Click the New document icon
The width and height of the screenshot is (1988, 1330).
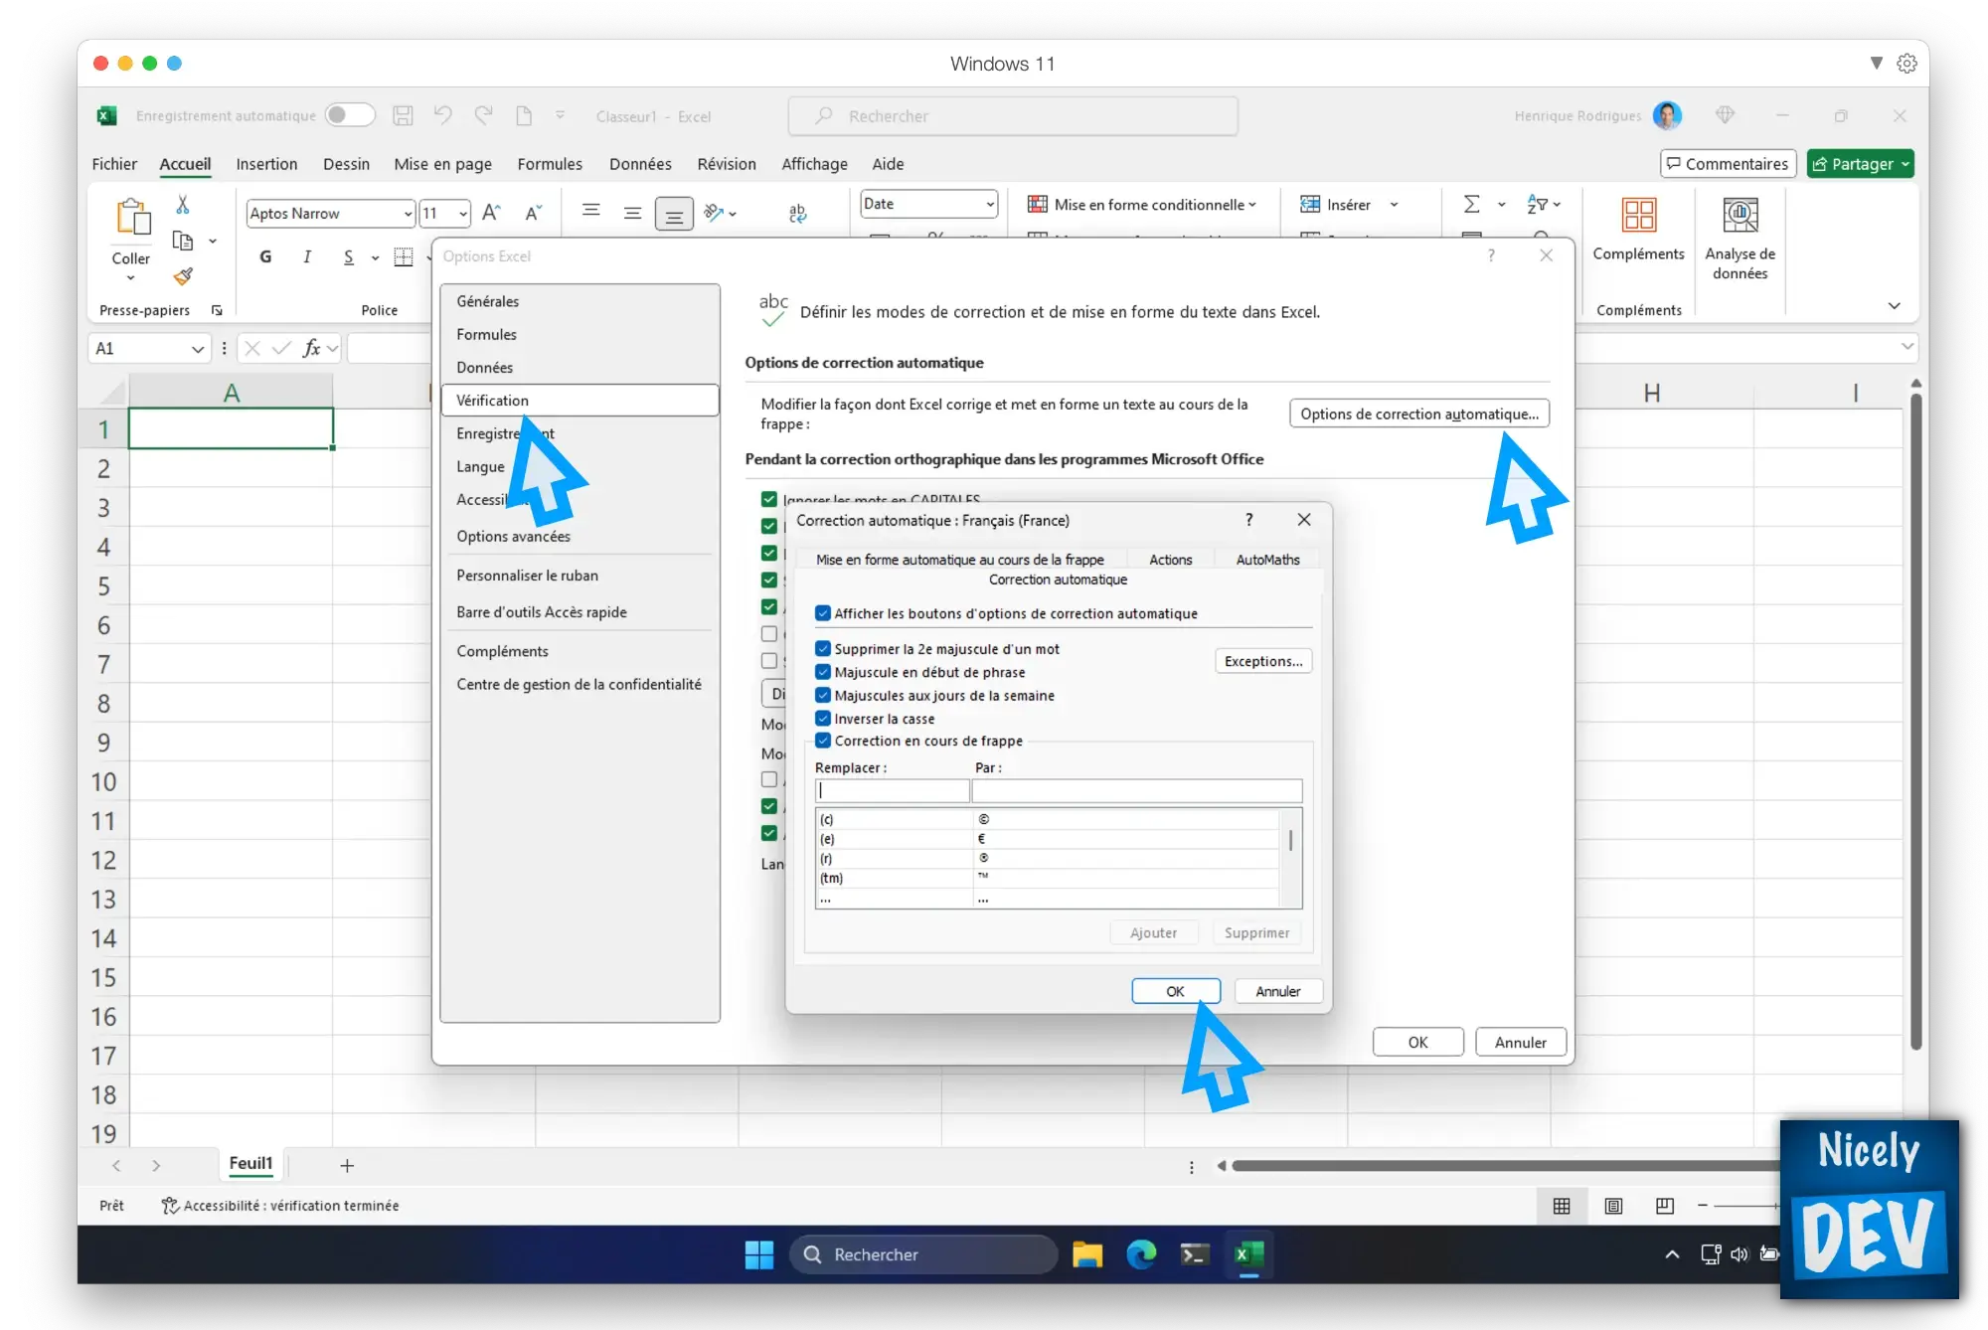(x=524, y=115)
